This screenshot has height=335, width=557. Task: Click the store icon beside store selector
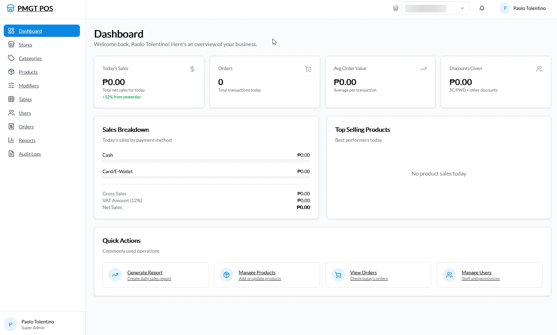(396, 8)
